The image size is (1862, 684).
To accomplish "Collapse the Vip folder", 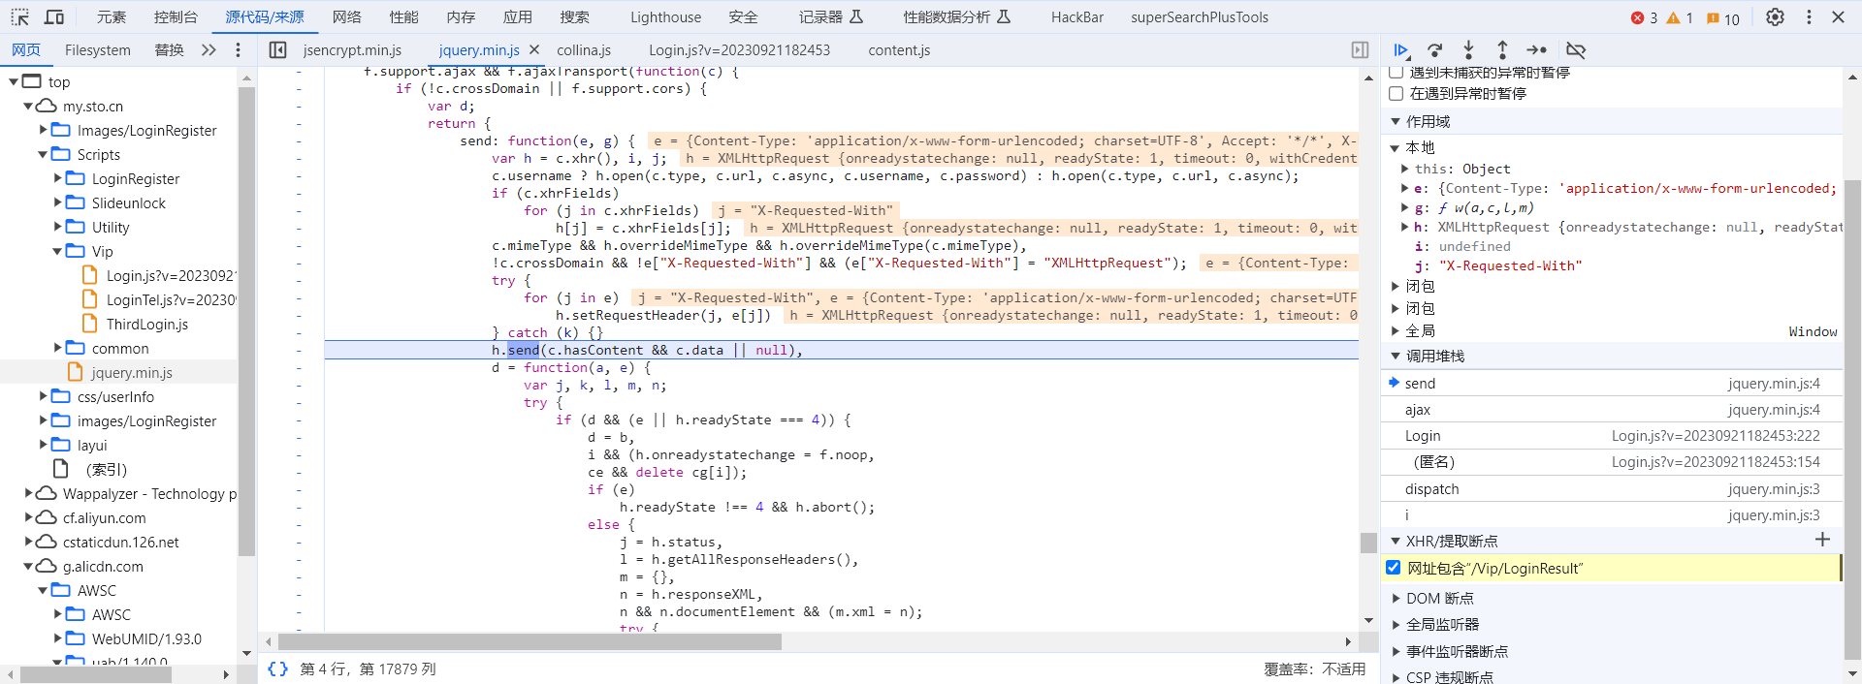I will [57, 251].
